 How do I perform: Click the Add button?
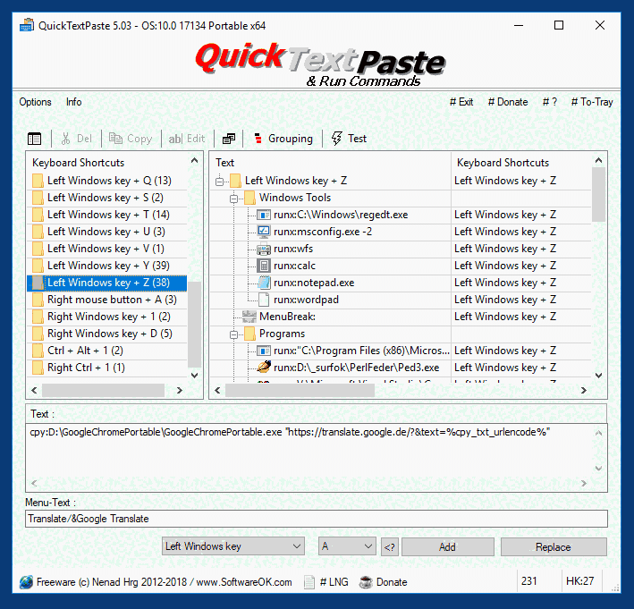point(448,547)
